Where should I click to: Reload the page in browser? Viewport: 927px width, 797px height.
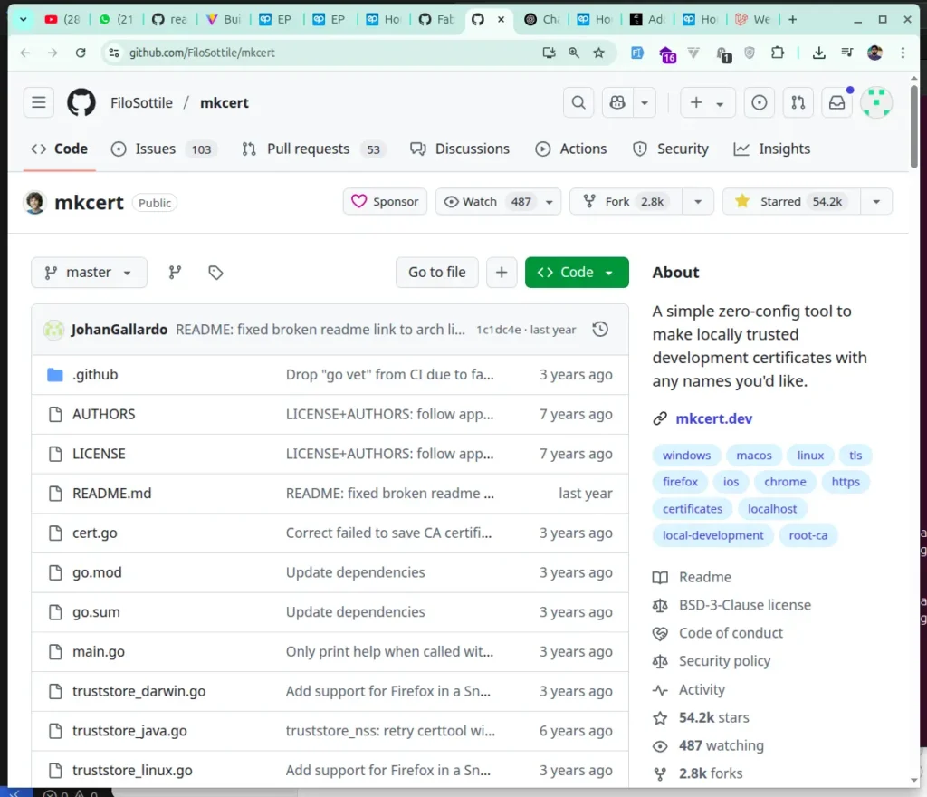[81, 53]
